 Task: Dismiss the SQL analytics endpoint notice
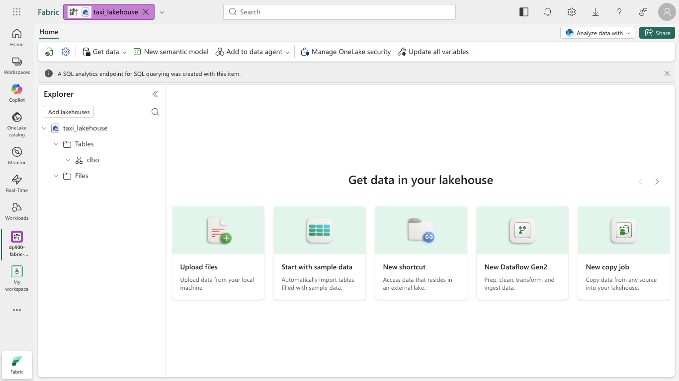pyautogui.click(x=667, y=73)
